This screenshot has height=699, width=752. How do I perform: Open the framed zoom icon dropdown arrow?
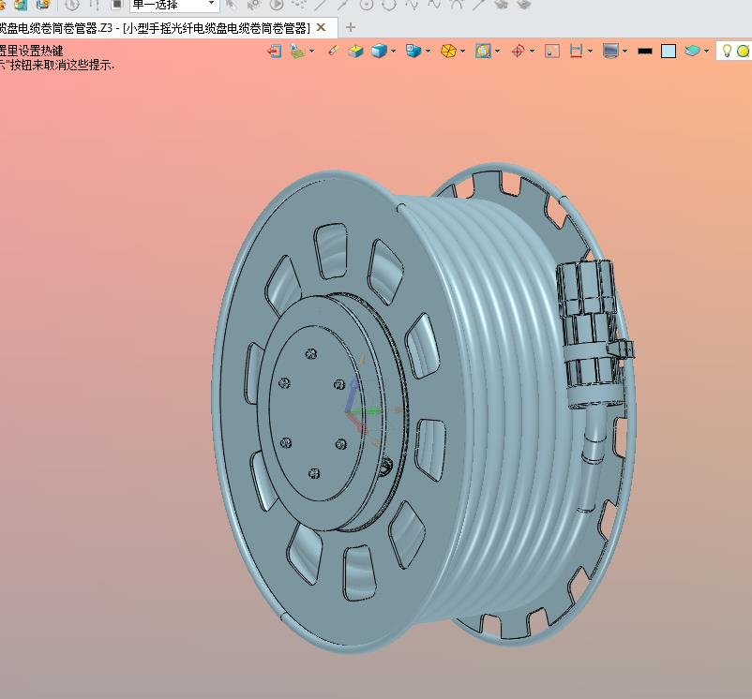[497, 51]
